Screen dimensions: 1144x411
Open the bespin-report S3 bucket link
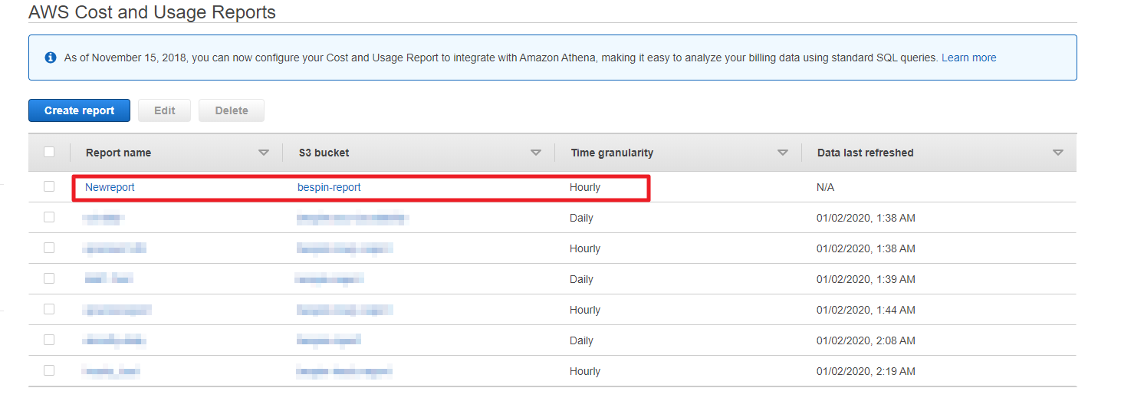pos(329,187)
